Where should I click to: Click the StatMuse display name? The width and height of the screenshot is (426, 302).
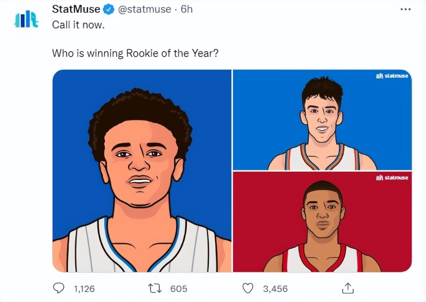coord(76,9)
